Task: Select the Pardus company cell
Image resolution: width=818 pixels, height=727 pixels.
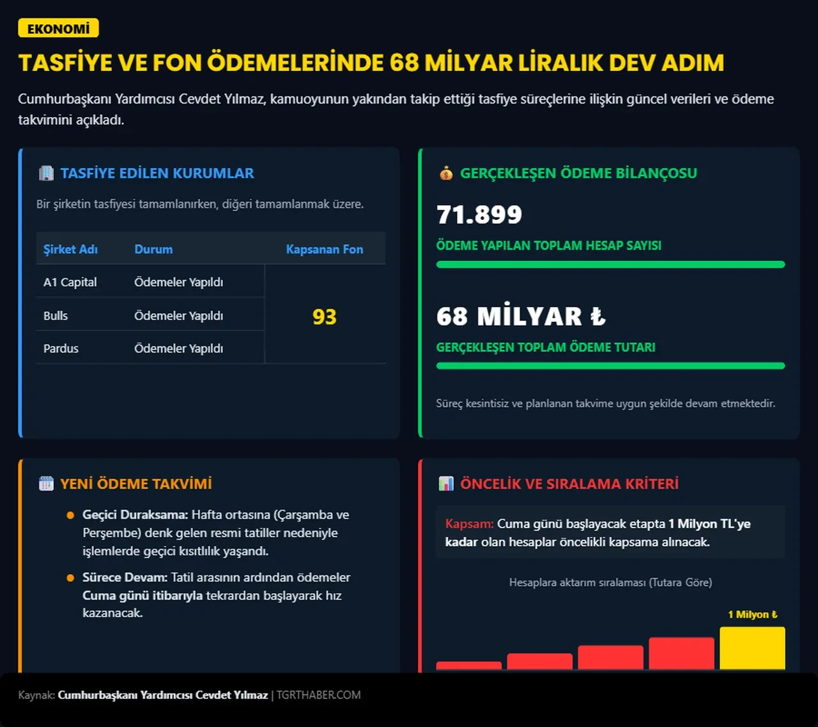Action: [x=61, y=348]
